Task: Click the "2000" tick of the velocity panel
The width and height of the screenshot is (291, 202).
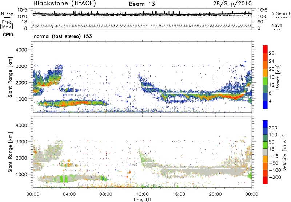Action: click(x=21, y=158)
